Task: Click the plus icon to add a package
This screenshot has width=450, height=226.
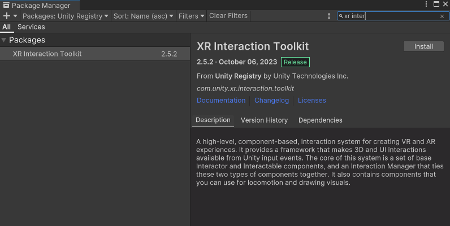Action: pos(6,16)
